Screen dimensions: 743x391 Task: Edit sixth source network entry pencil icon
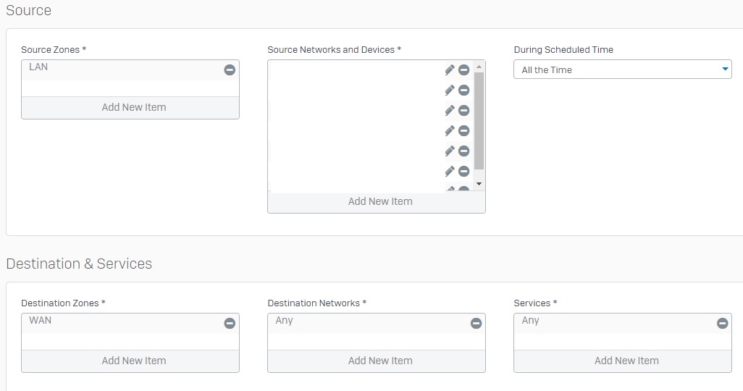450,171
